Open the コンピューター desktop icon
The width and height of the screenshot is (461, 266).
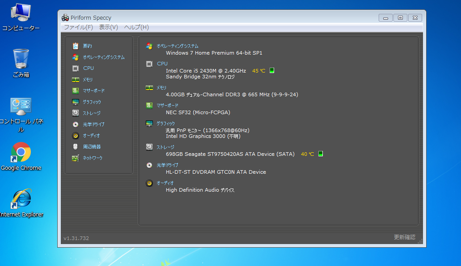(21, 17)
